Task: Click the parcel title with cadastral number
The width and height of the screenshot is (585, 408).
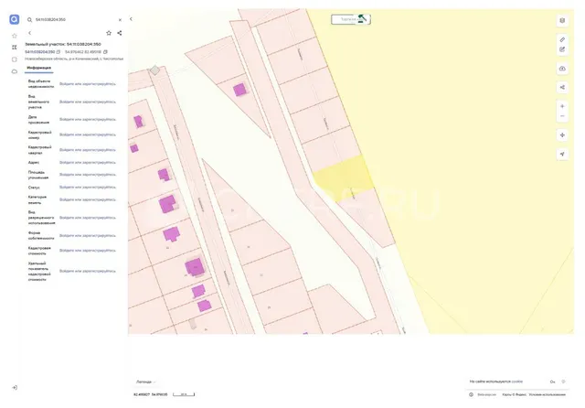Action: pos(63,44)
